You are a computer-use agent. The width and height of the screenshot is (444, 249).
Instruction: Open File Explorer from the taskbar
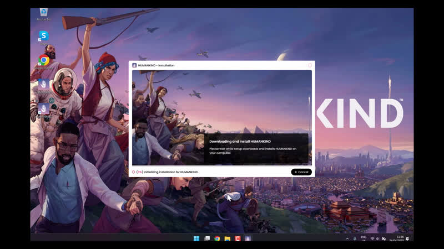(x=228, y=238)
